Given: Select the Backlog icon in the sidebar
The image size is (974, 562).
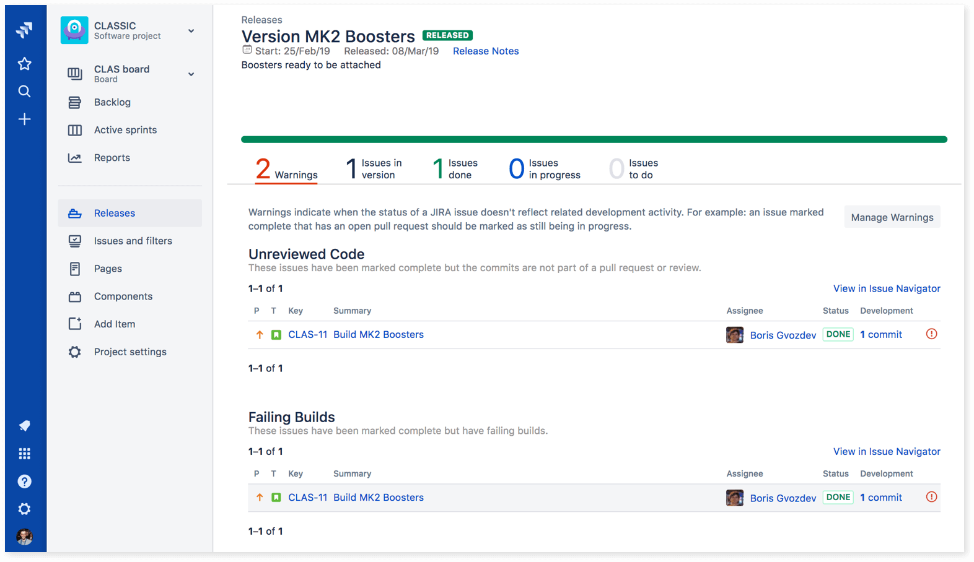Looking at the screenshot, I should (74, 102).
